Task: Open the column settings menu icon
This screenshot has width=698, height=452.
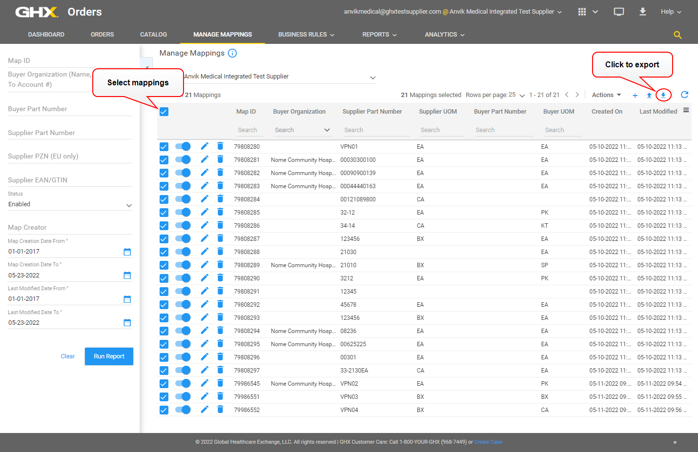Action: pos(686,110)
